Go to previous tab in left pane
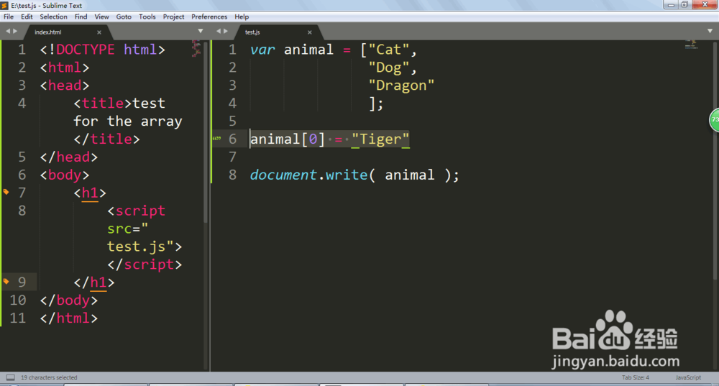 tap(8, 31)
